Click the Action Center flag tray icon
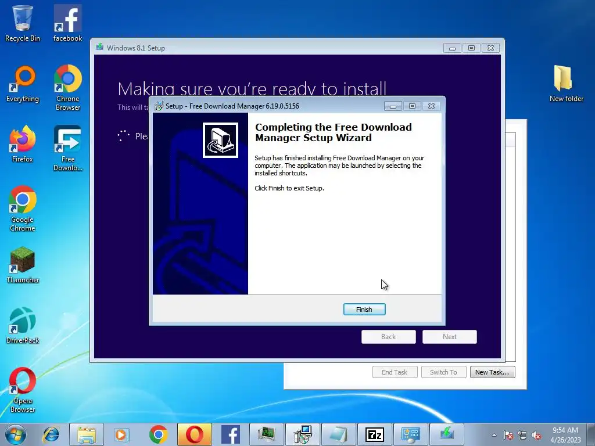The width and height of the screenshot is (595, 446). click(508, 435)
